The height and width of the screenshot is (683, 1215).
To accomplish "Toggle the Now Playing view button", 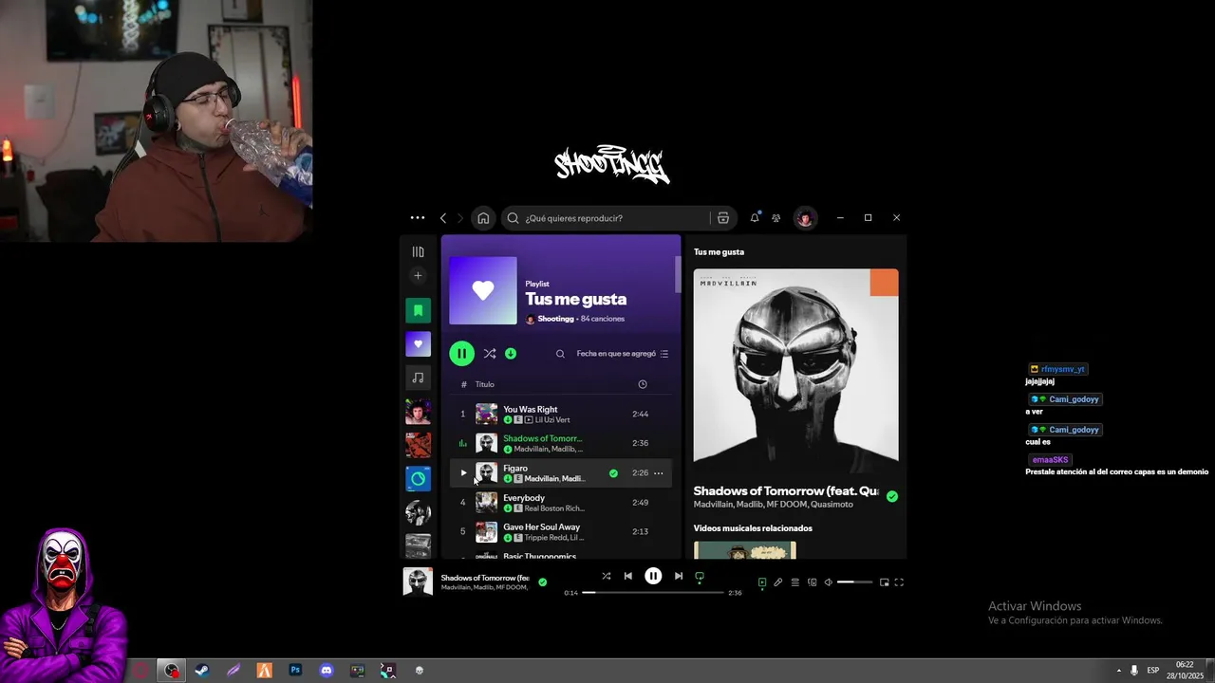I will (x=761, y=582).
